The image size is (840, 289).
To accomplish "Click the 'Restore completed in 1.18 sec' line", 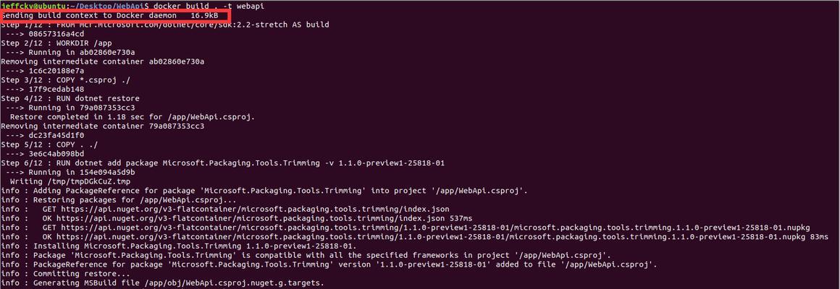I will 133,117.
